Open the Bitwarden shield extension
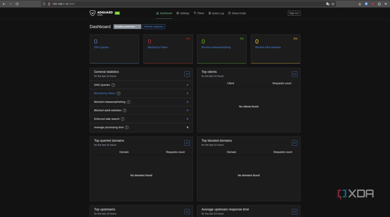The width and height of the screenshot is (390, 217). click(366, 4)
